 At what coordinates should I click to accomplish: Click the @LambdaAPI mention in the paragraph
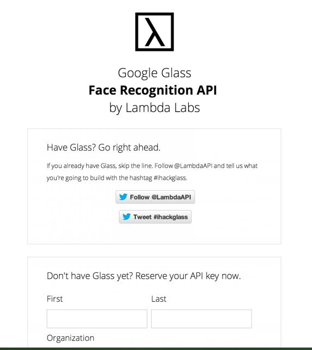pos(193,166)
